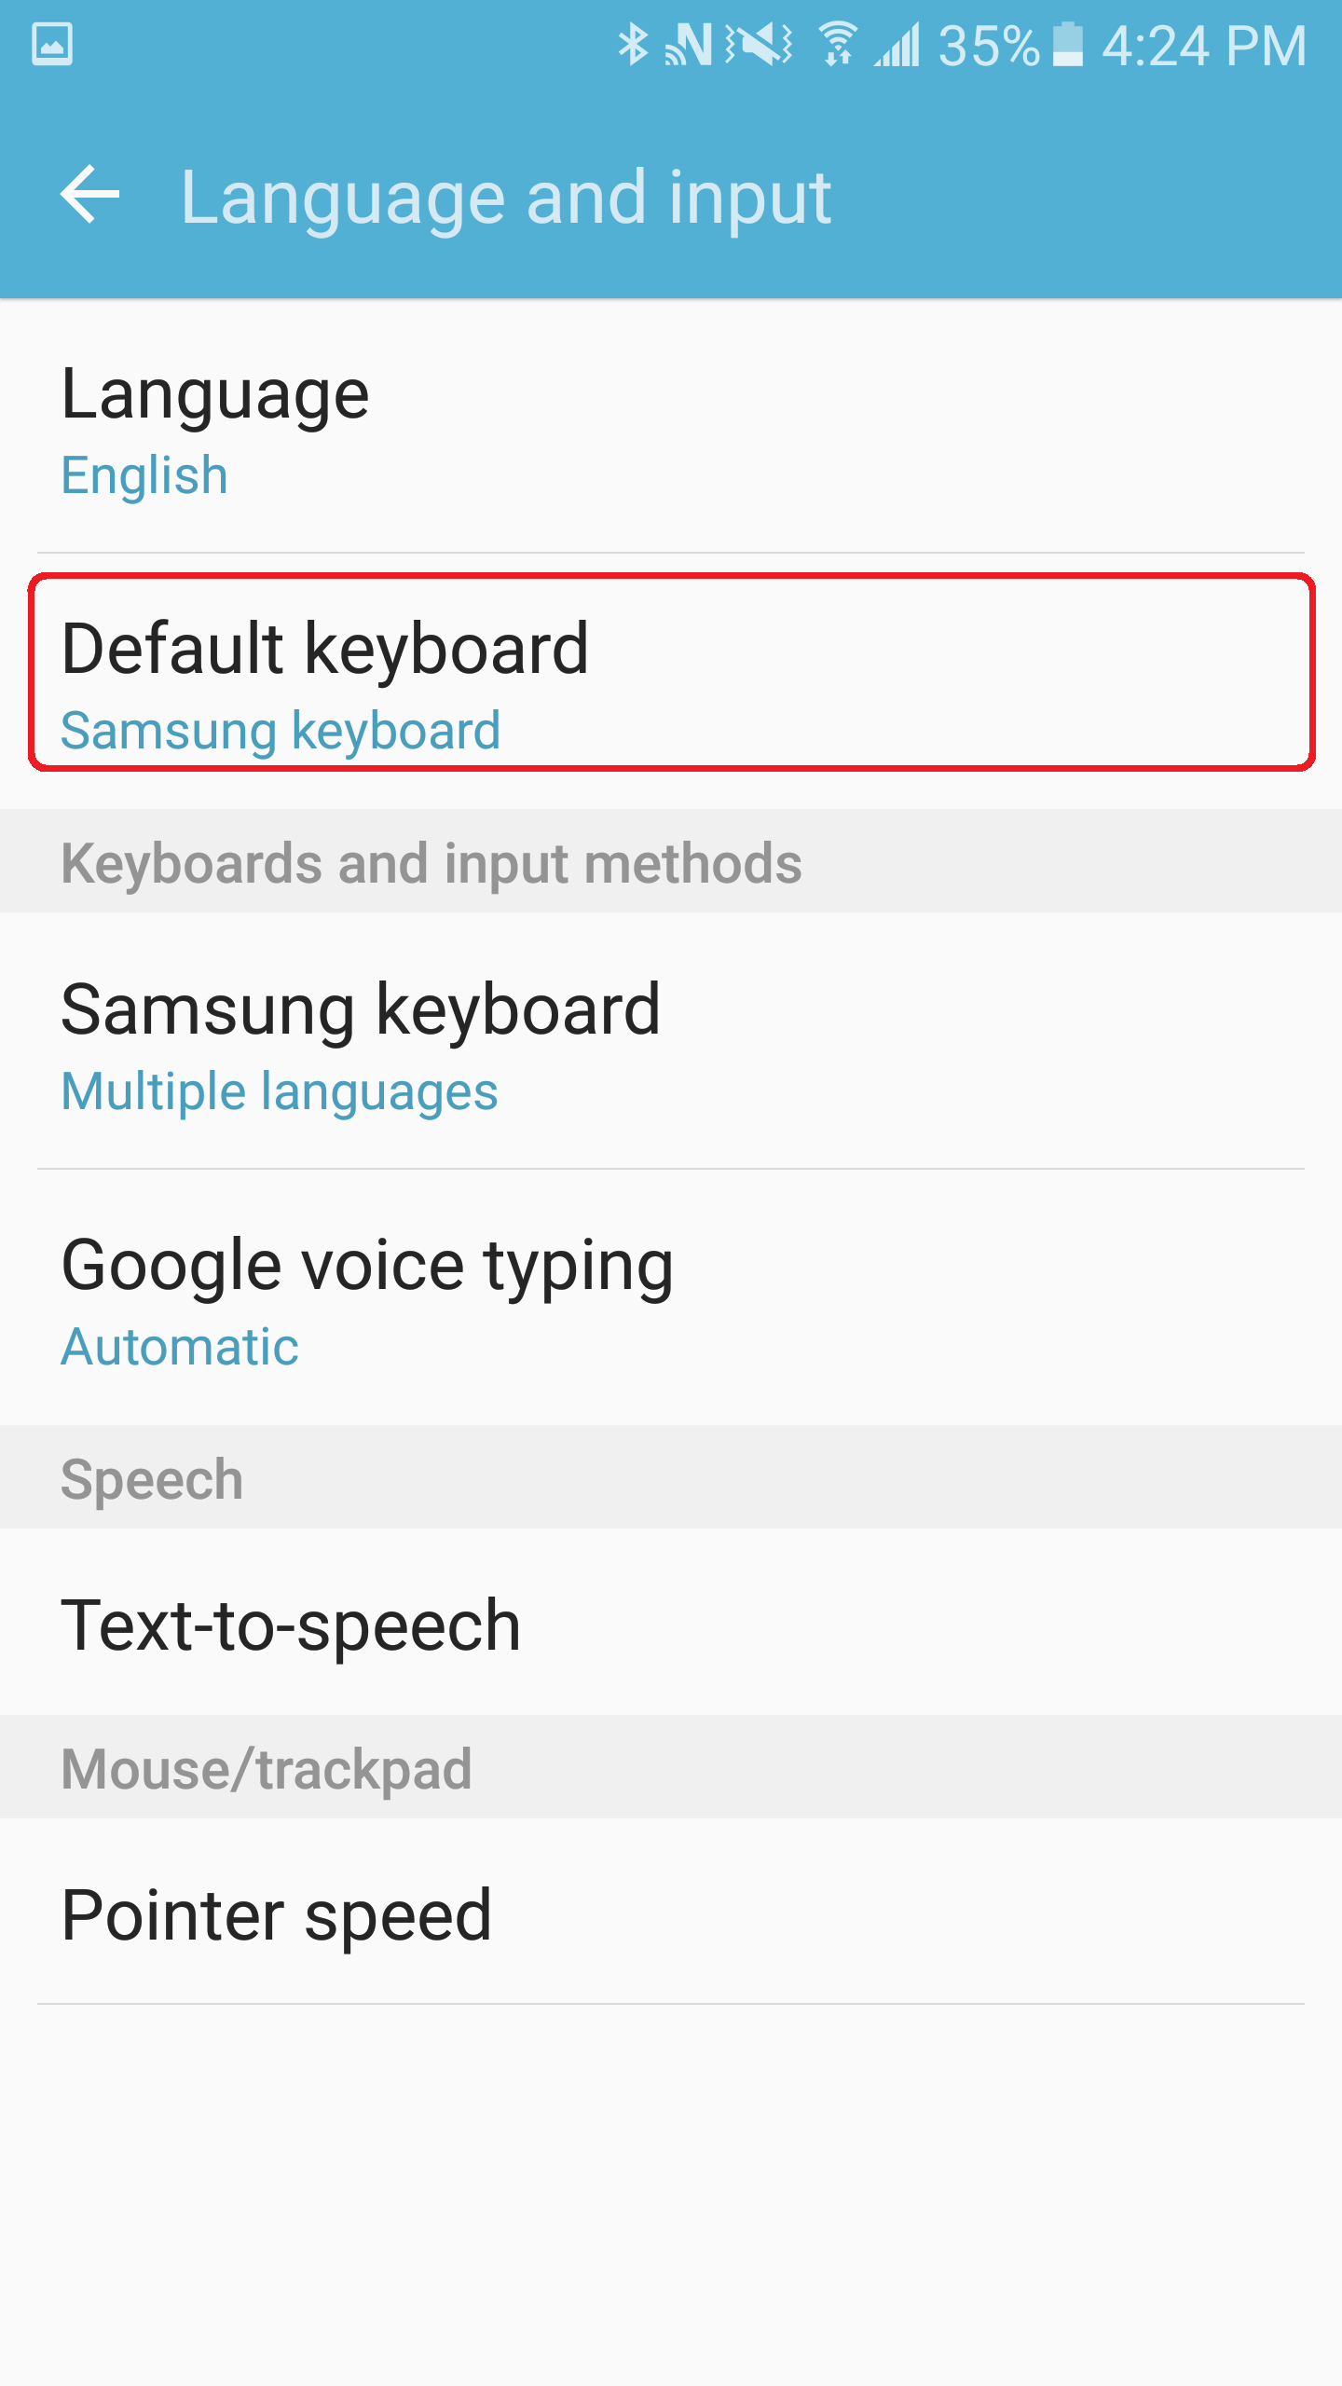Tap the "Language and input" page title
This screenshot has width=1342, height=2386.
click(x=506, y=197)
